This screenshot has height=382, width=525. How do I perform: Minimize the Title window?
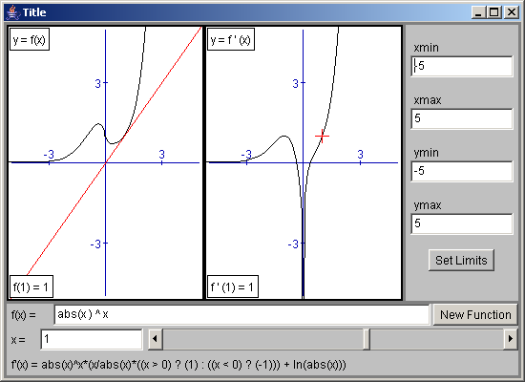pos(478,12)
